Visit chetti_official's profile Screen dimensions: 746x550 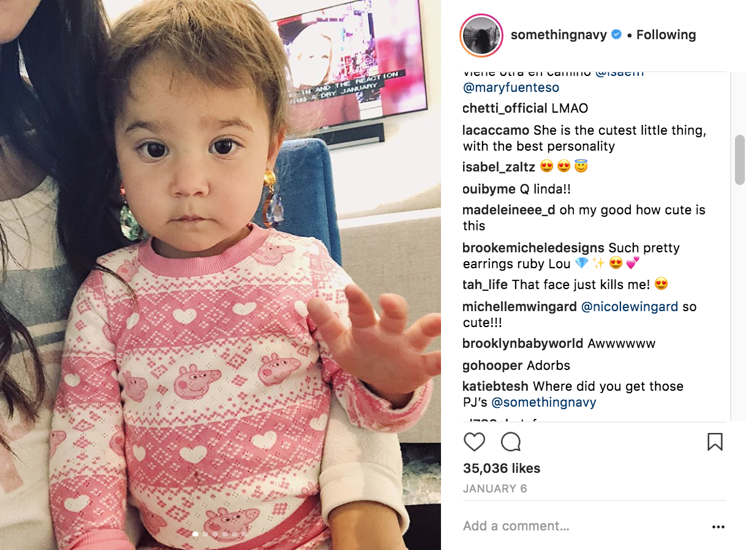pyautogui.click(x=505, y=108)
